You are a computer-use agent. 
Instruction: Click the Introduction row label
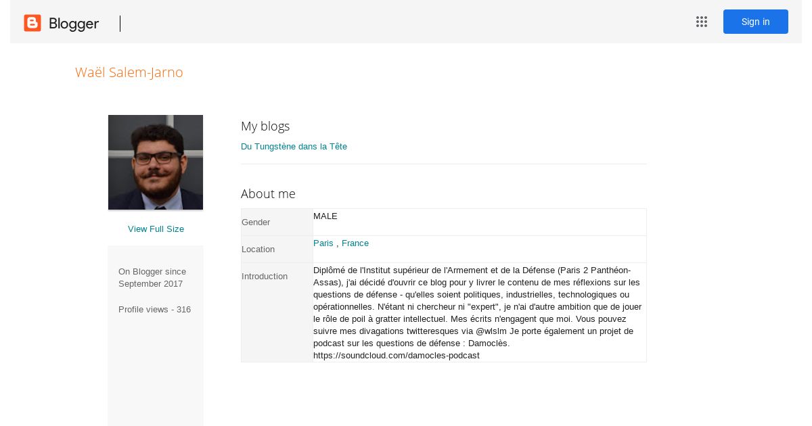click(265, 277)
